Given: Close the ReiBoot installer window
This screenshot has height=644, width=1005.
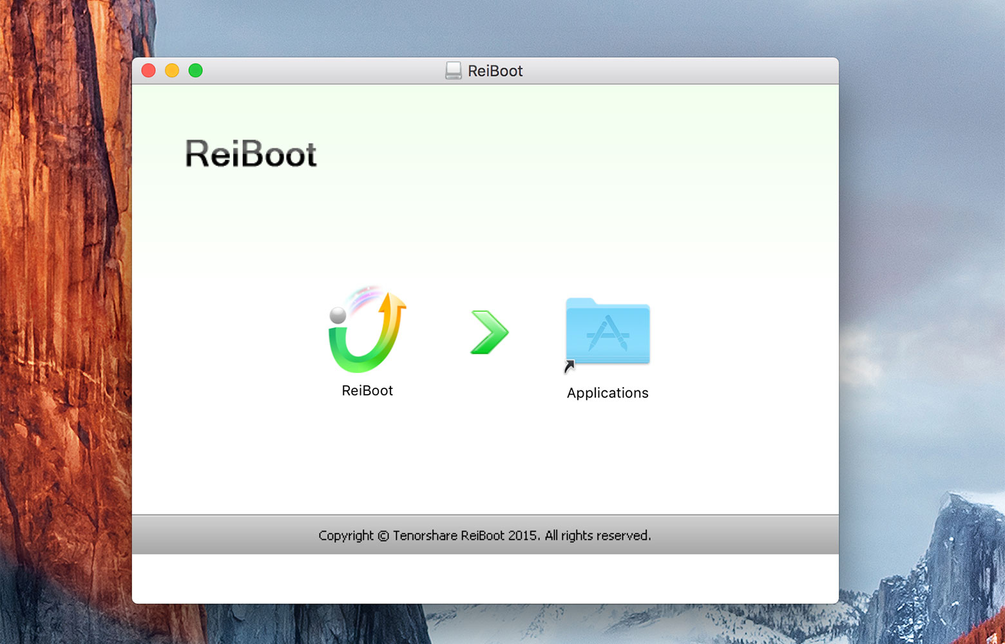Looking at the screenshot, I should [149, 70].
